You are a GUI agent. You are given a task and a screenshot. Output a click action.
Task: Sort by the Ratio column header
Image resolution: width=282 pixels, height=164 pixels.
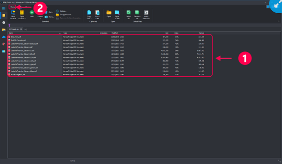(x=176, y=33)
